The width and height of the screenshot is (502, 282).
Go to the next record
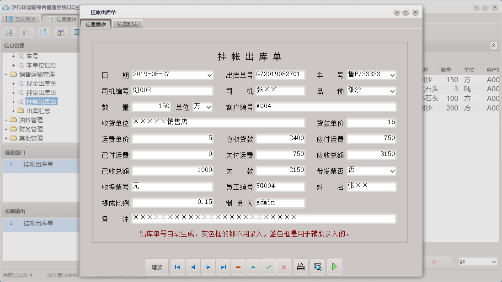[x=208, y=267]
